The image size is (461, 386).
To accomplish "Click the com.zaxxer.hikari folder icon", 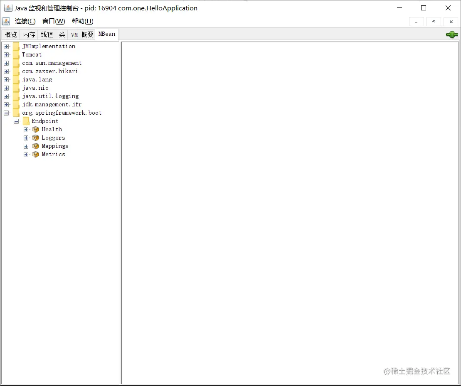I will (16, 71).
